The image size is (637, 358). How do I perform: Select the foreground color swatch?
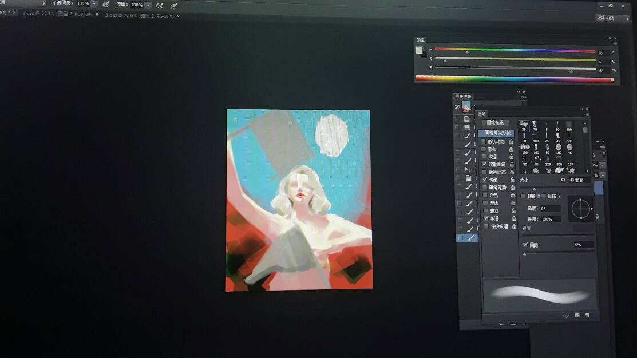[419, 50]
